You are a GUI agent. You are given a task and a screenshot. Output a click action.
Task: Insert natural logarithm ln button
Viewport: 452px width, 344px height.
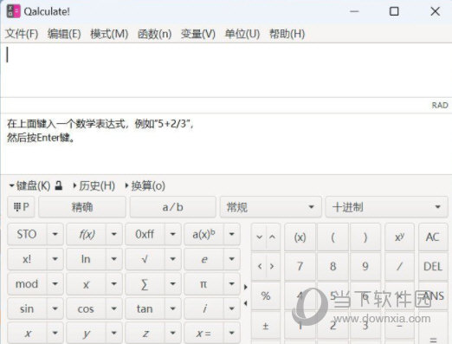point(87,259)
